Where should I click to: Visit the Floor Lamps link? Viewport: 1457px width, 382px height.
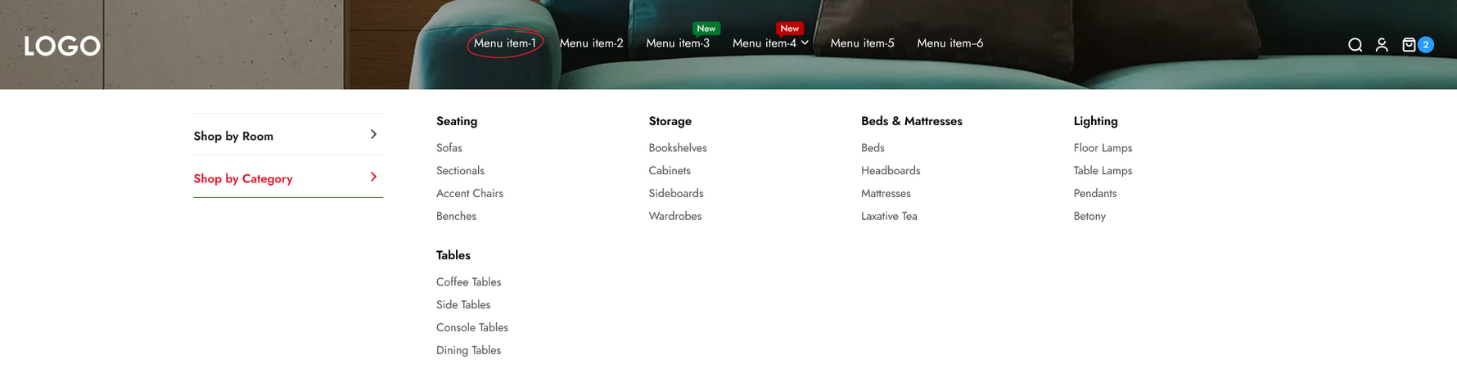[1103, 148]
